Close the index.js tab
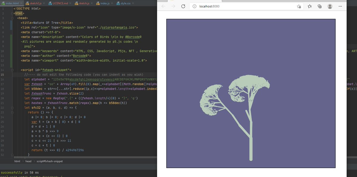Screen dimensions: 357x177 [112, 3]
